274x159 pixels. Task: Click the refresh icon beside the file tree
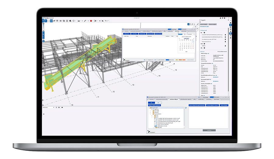click(x=185, y=108)
